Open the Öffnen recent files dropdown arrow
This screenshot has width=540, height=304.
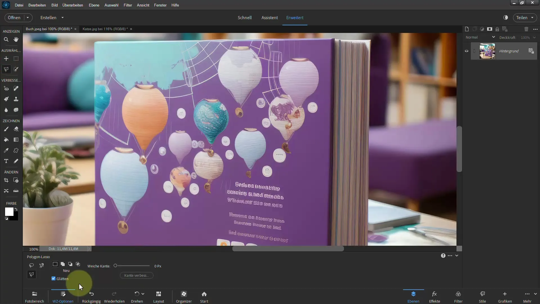point(28,17)
